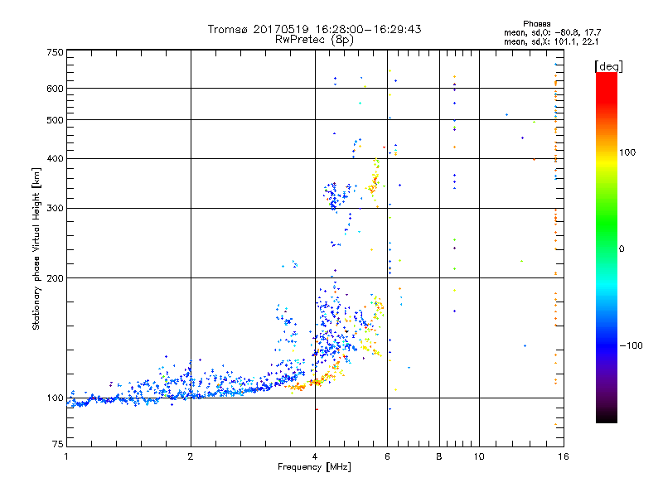The image size is (663, 497).
Task: Click the x-axis tick label '10'
Action: 479,456
